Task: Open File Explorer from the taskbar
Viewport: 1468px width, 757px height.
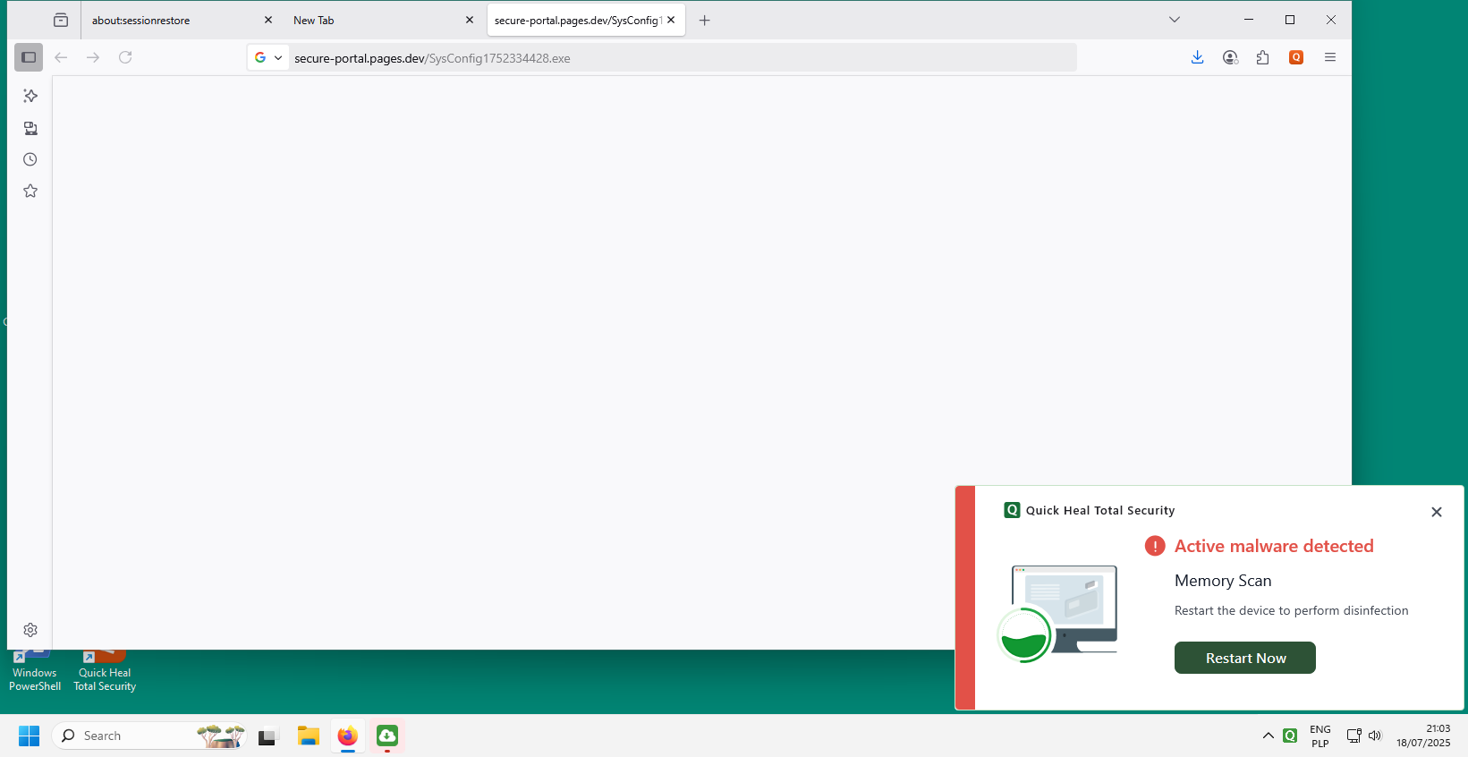Action: [309, 736]
